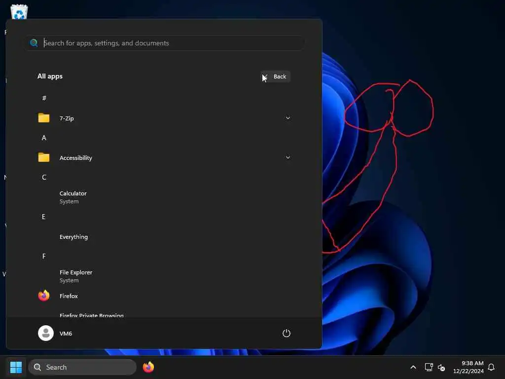Click the 7-Zip folder icon
The image size is (505, 379).
click(x=44, y=118)
